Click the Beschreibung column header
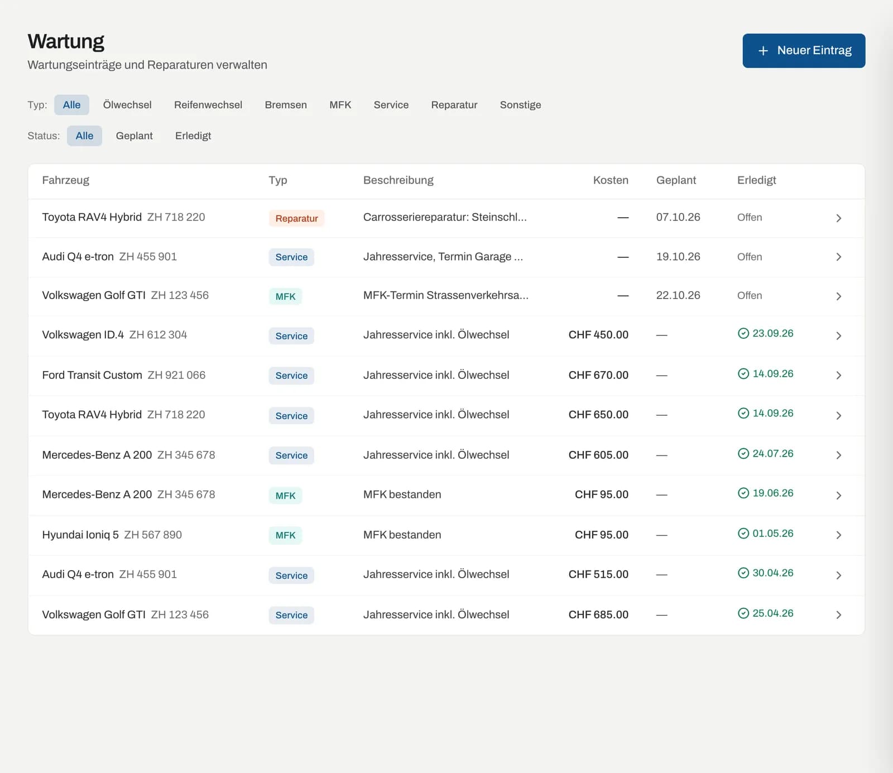This screenshot has width=893, height=773. point(399,180)
